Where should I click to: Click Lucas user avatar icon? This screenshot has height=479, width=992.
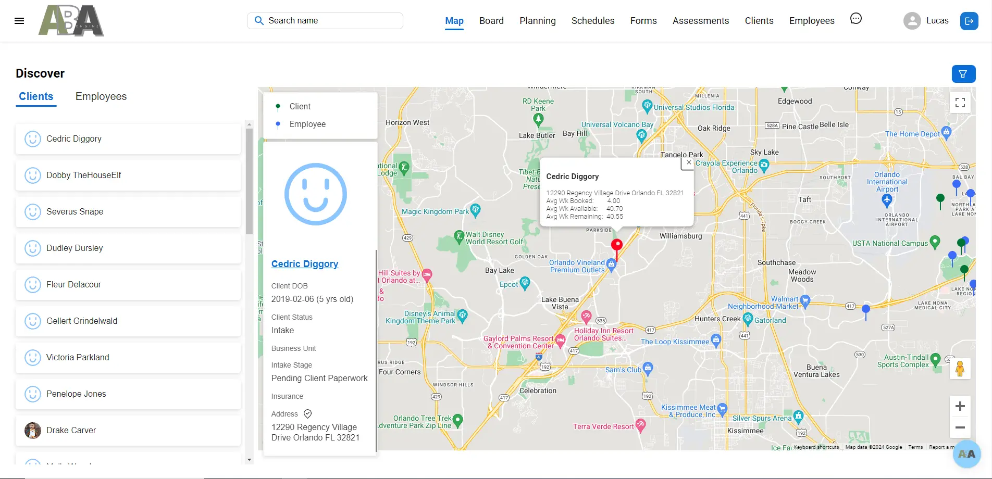coord(912,21)
